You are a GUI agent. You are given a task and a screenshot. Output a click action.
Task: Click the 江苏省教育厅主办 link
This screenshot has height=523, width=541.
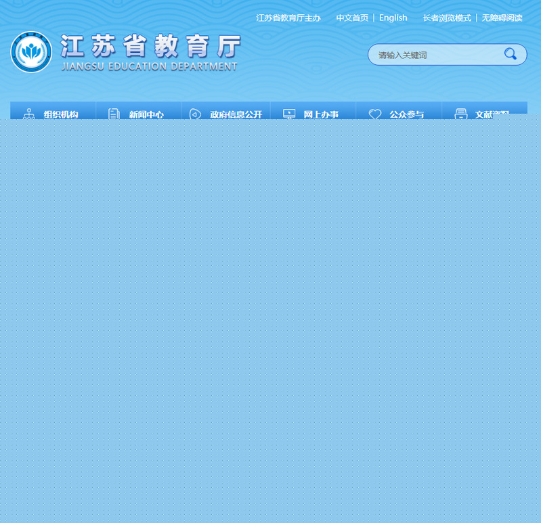tap(288, 18)
